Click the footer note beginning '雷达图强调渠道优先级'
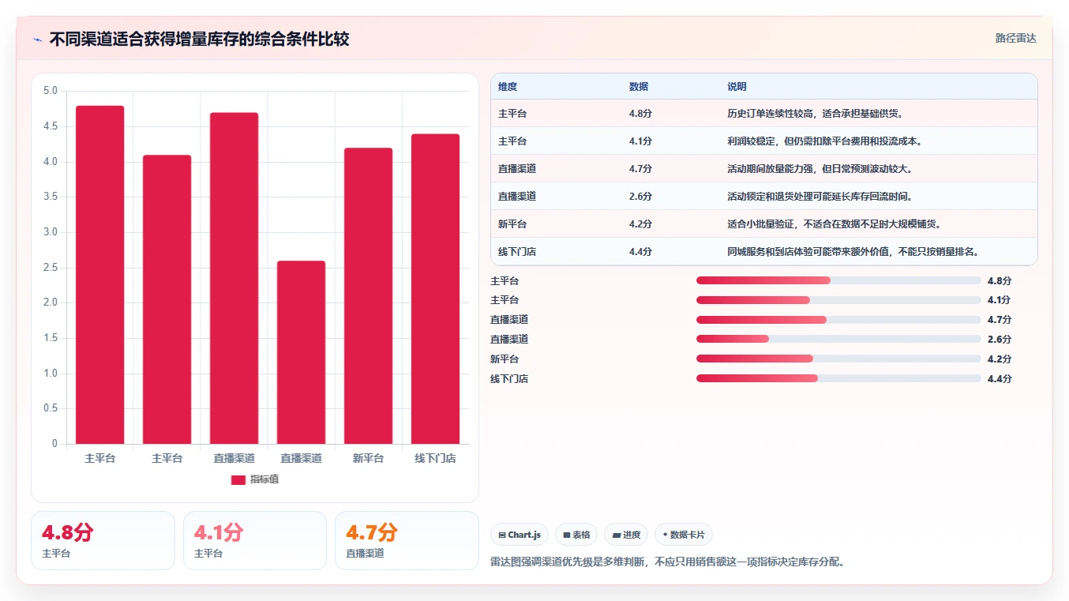1069x601 pixels. (667, 562)
